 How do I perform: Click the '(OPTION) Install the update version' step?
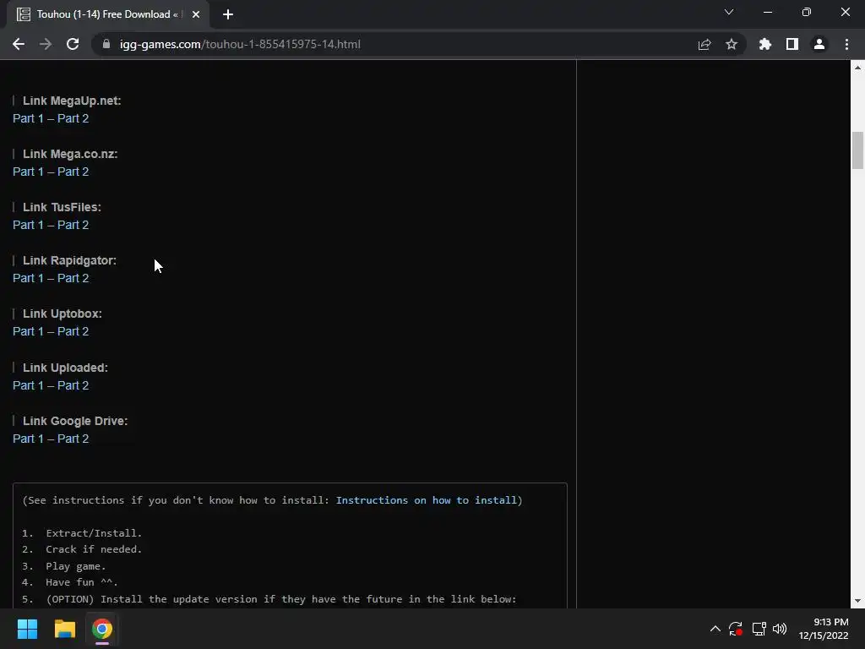coord(269,599)
